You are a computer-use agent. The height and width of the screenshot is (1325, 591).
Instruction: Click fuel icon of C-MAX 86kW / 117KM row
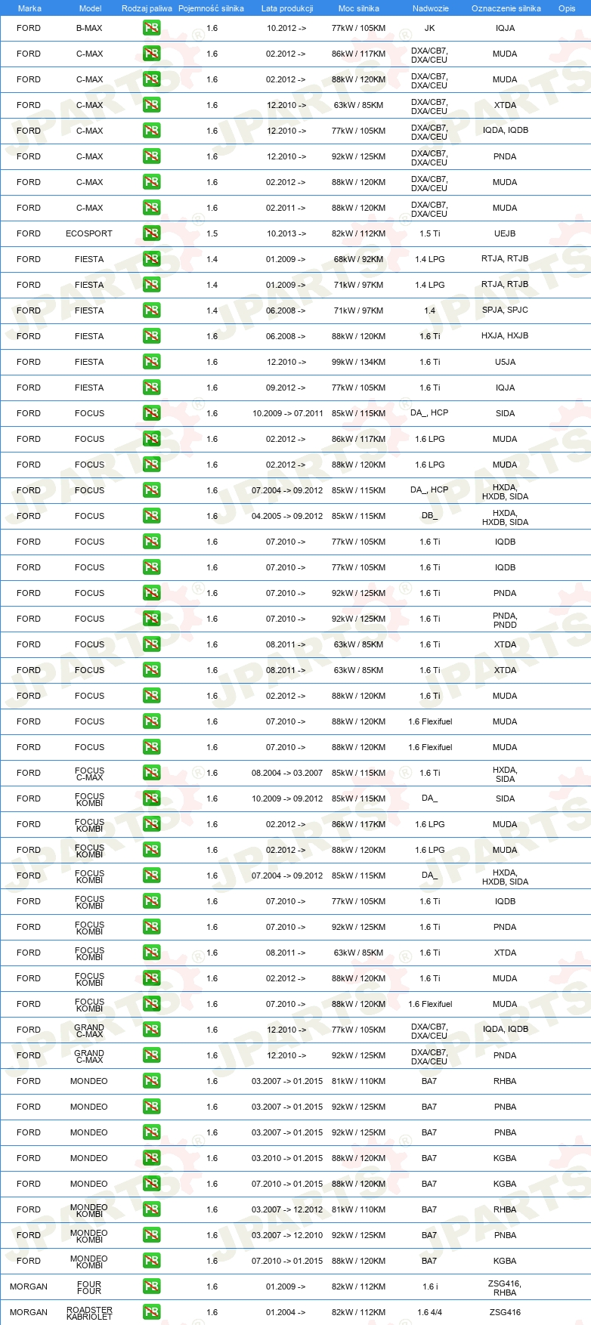pos(151,54)
